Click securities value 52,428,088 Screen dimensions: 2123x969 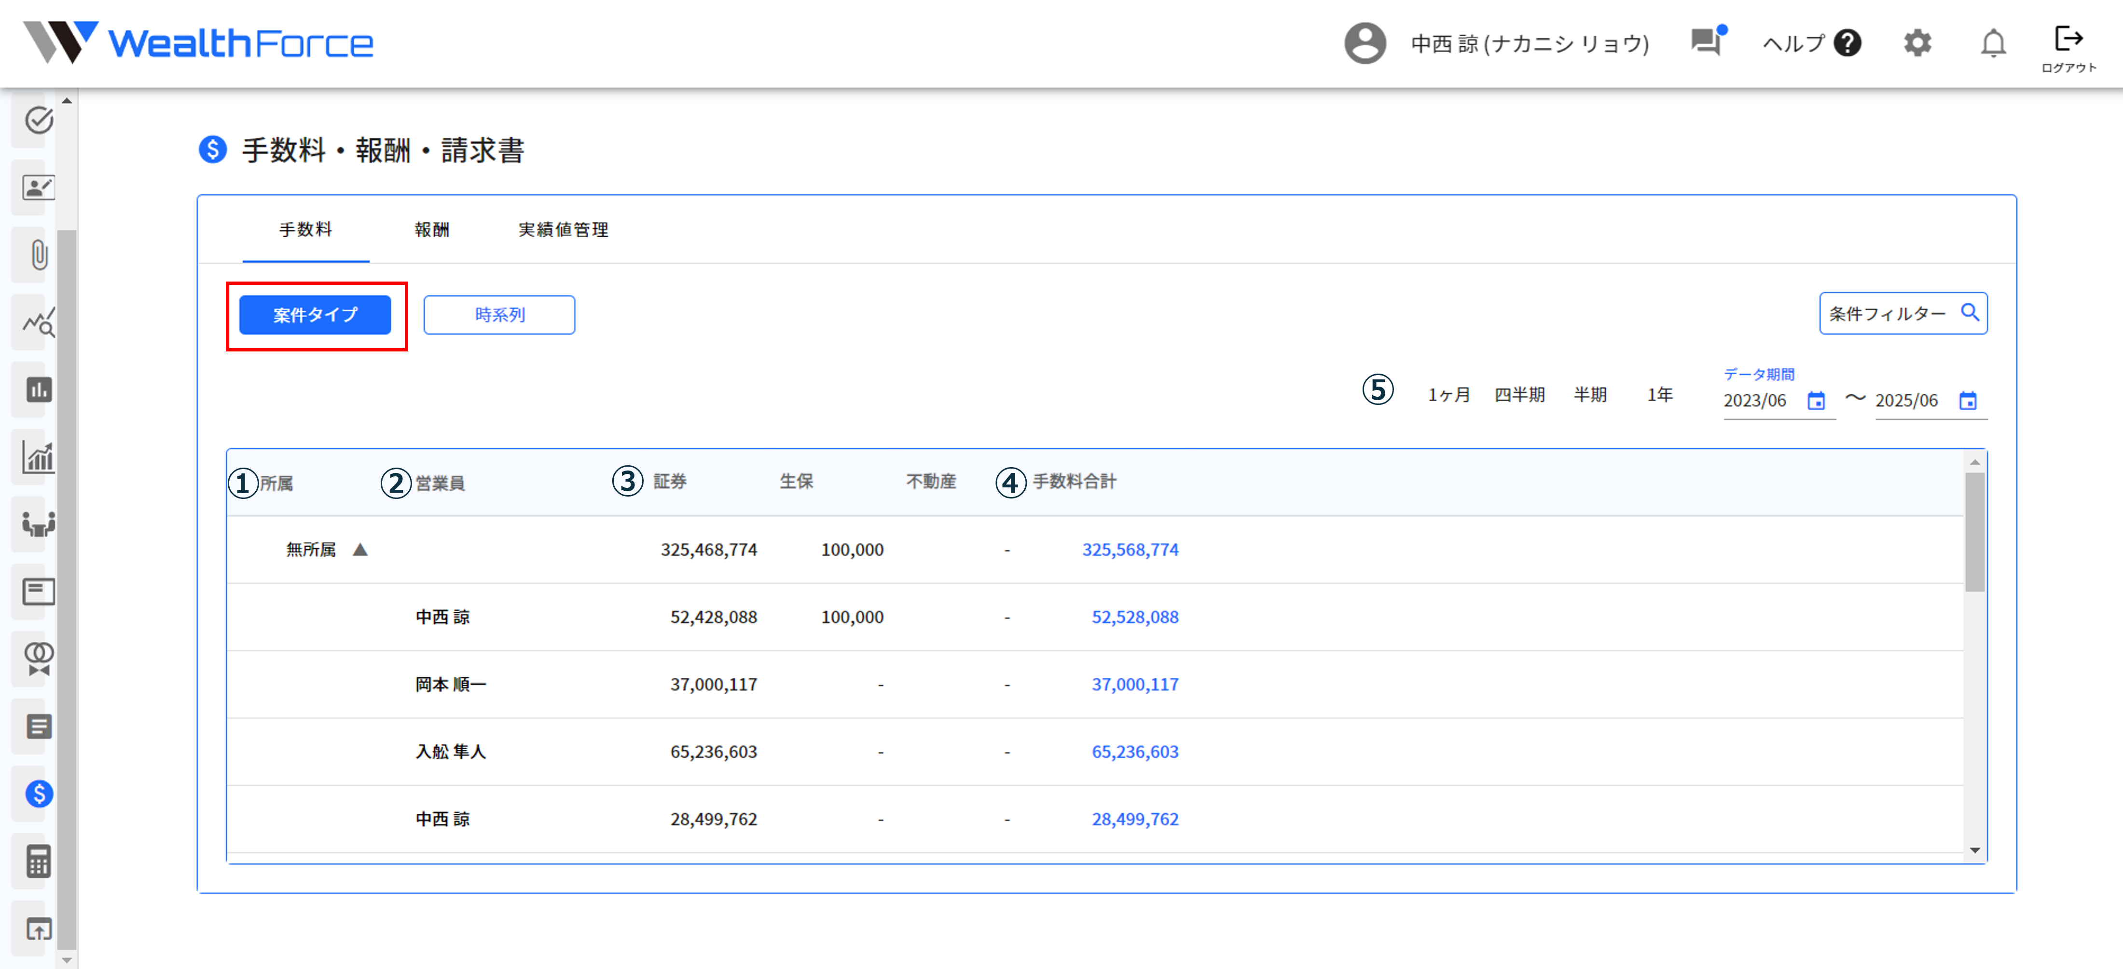point(713,618)
